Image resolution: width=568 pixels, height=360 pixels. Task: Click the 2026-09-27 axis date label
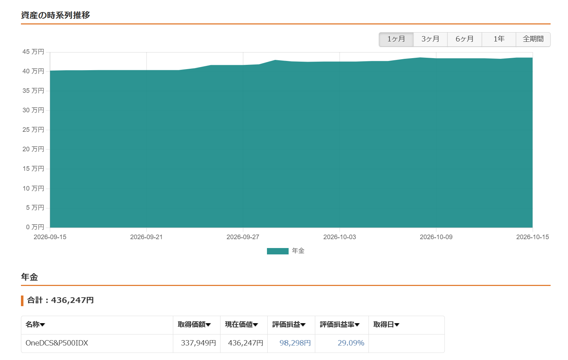coord(243,237)
